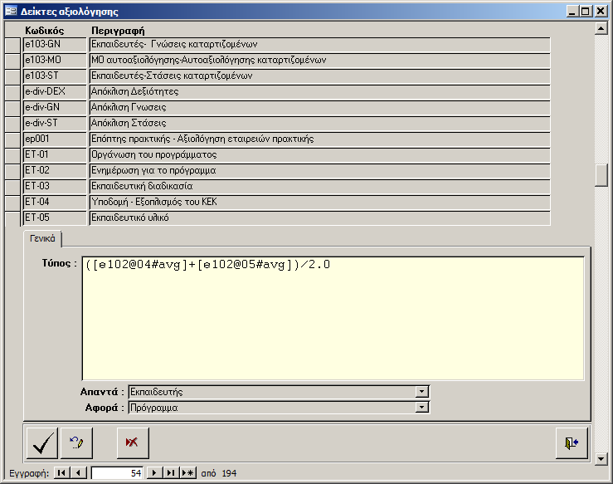Click the exit door icon button
This screenshot has width=613, height=484.
tap(572, 442)
